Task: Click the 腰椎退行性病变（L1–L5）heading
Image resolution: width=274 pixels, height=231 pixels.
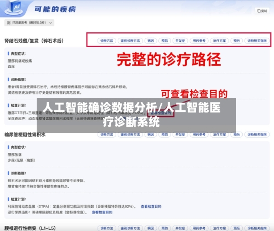Action: 30,228
